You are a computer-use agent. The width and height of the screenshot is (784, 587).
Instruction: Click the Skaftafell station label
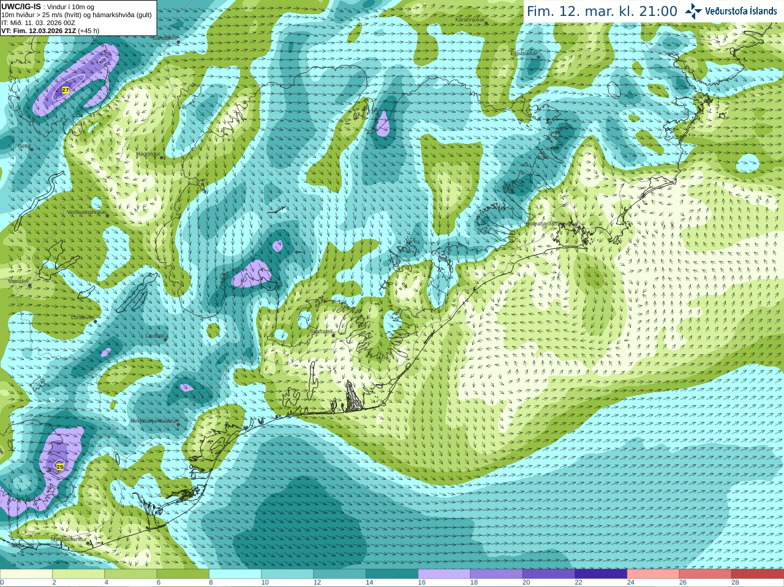click(x=321, y=331)
